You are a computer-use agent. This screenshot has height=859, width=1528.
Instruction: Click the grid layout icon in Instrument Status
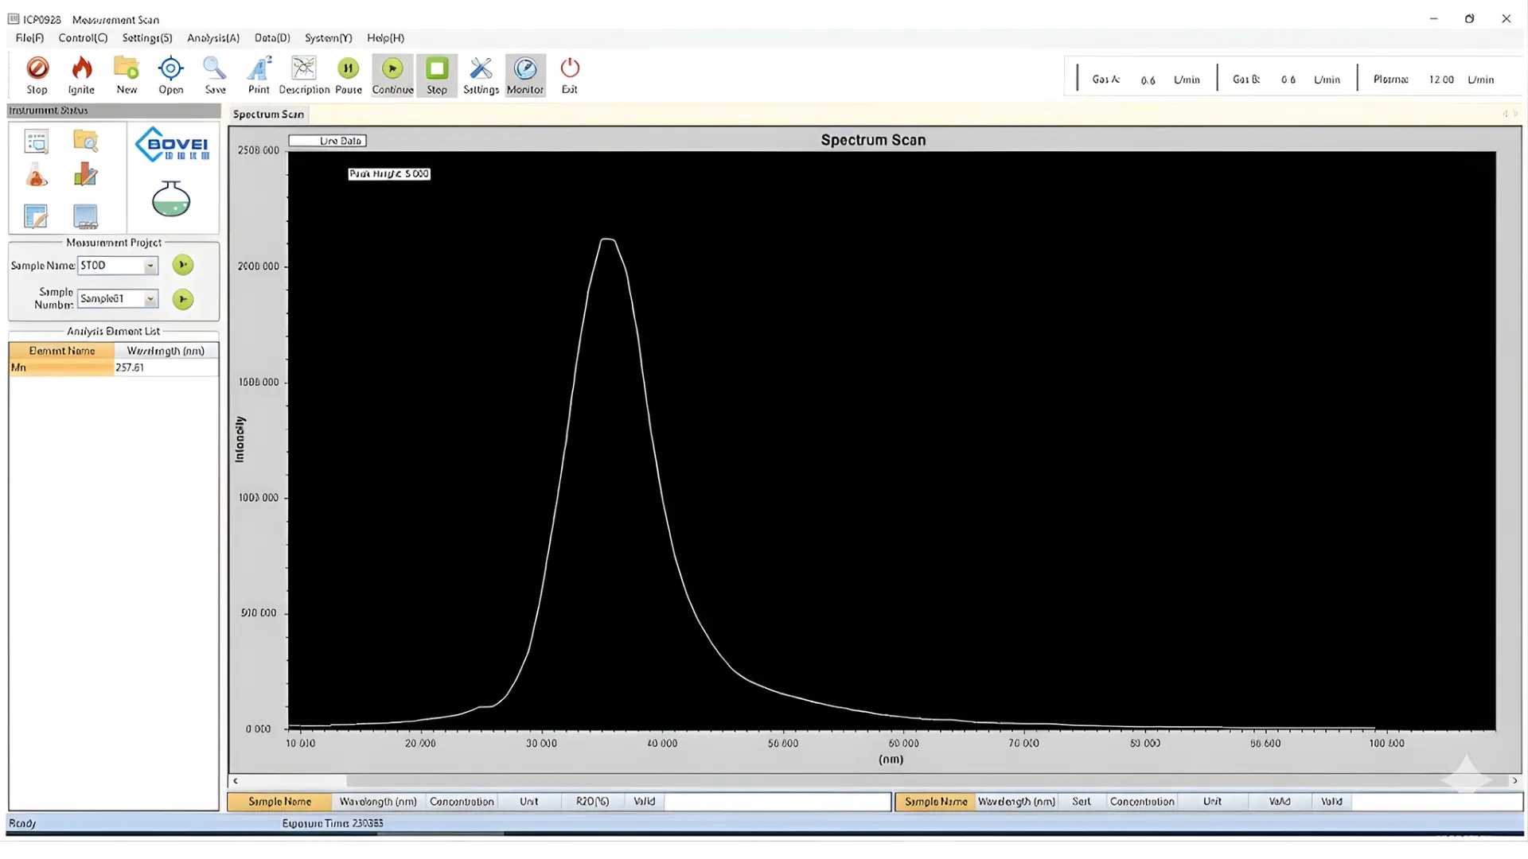[x=37, y=142]
